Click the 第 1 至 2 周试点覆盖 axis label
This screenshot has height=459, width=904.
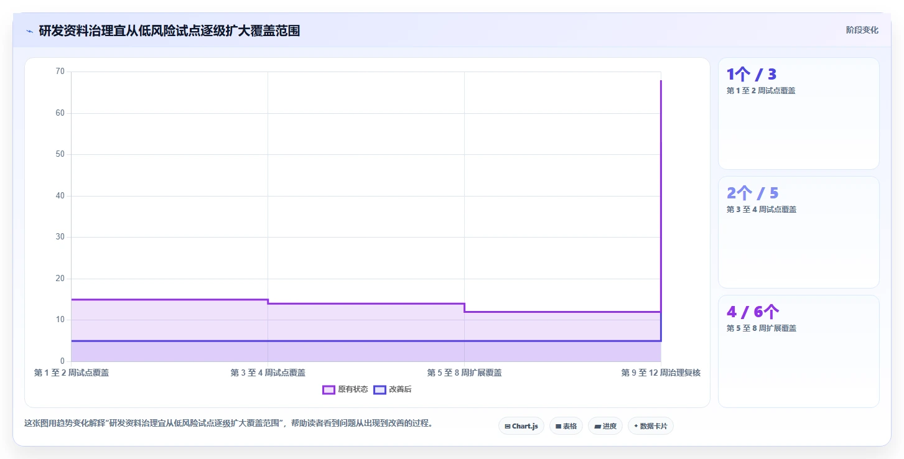[72, 373]
